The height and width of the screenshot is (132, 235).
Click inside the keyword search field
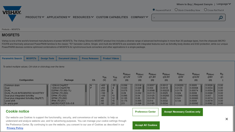pyautogui.click(x=185, y=18)
